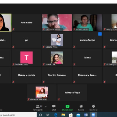Open the Reactions smiley icon

coord(94,106)
